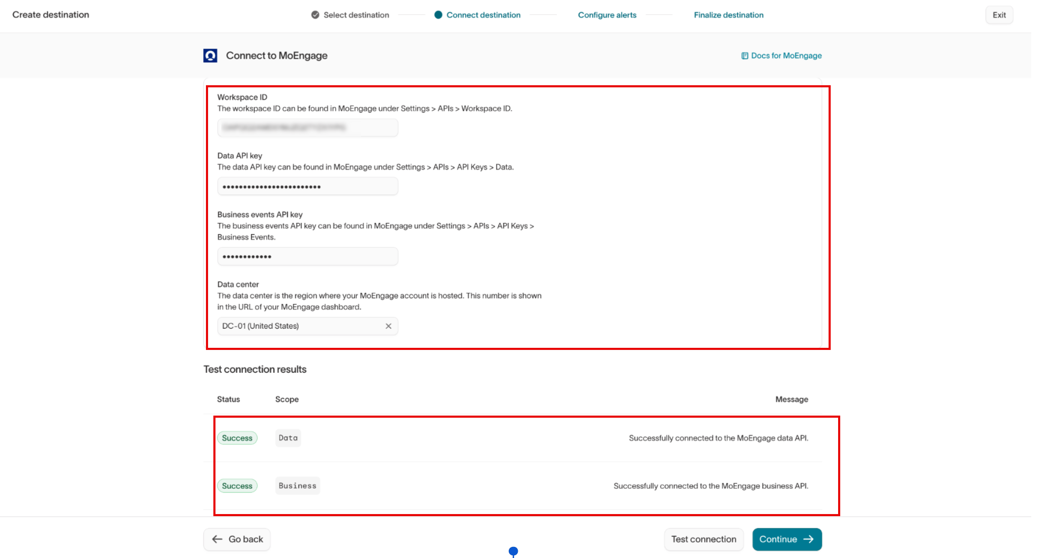The image size is (1043, 558).
Task: Click the Scope column header
Action: tap(287, 399)
